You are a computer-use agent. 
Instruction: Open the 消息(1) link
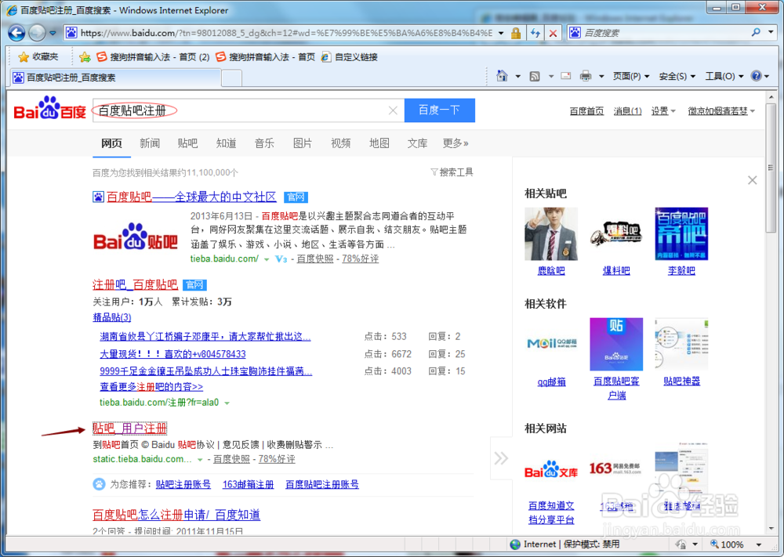(627, 111)
